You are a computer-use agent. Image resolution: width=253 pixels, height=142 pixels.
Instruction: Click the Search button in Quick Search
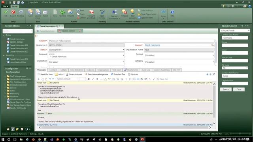[226, 90]
